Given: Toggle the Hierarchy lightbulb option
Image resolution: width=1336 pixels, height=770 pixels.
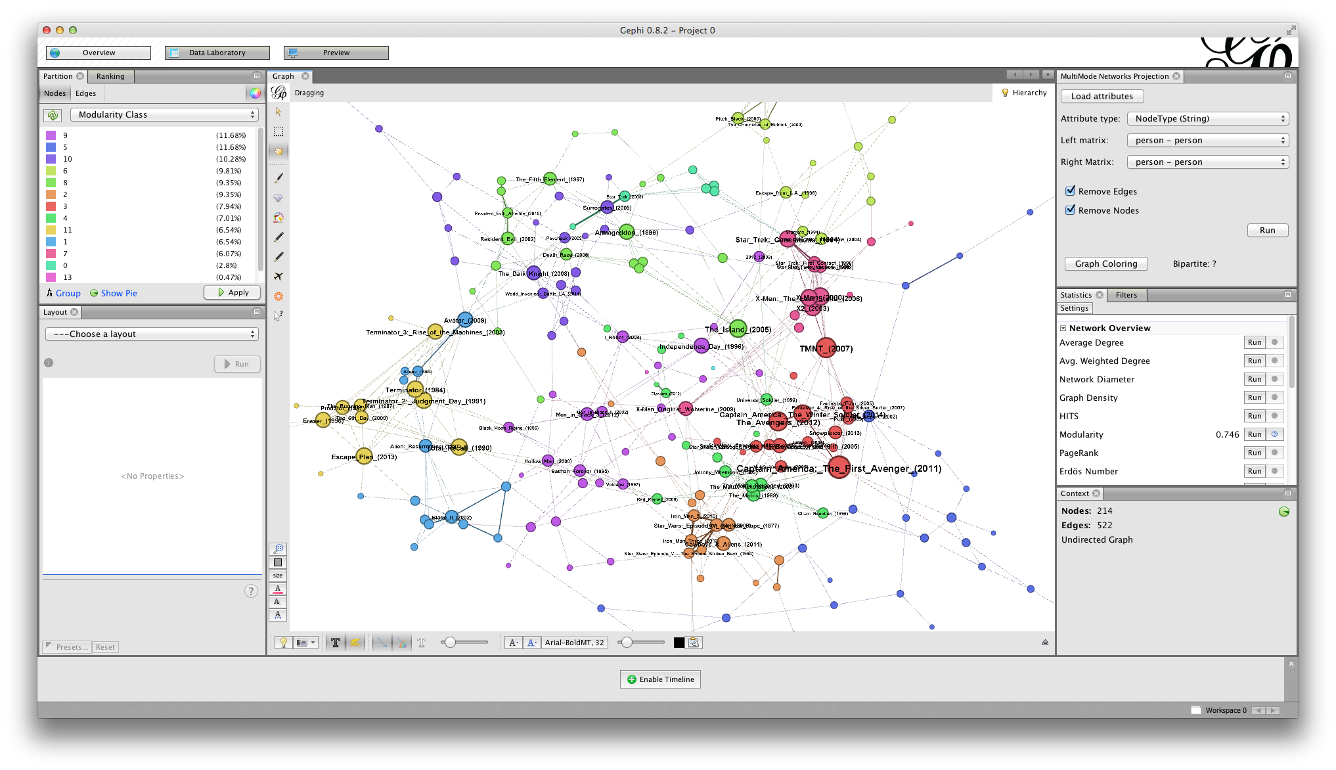Looking at the screenshot, I should 1024,93.
